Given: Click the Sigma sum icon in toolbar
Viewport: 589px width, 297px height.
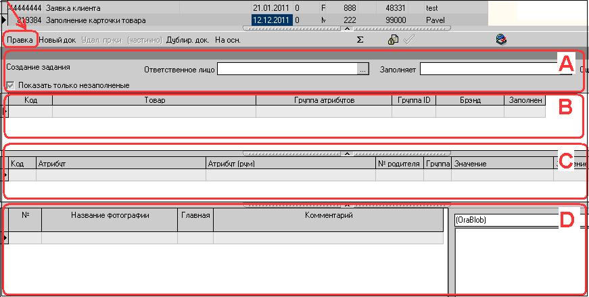Looking at the screenshot, I should 360,40.
